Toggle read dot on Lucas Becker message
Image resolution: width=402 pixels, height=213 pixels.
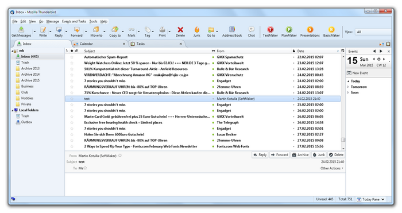point(213,134)
